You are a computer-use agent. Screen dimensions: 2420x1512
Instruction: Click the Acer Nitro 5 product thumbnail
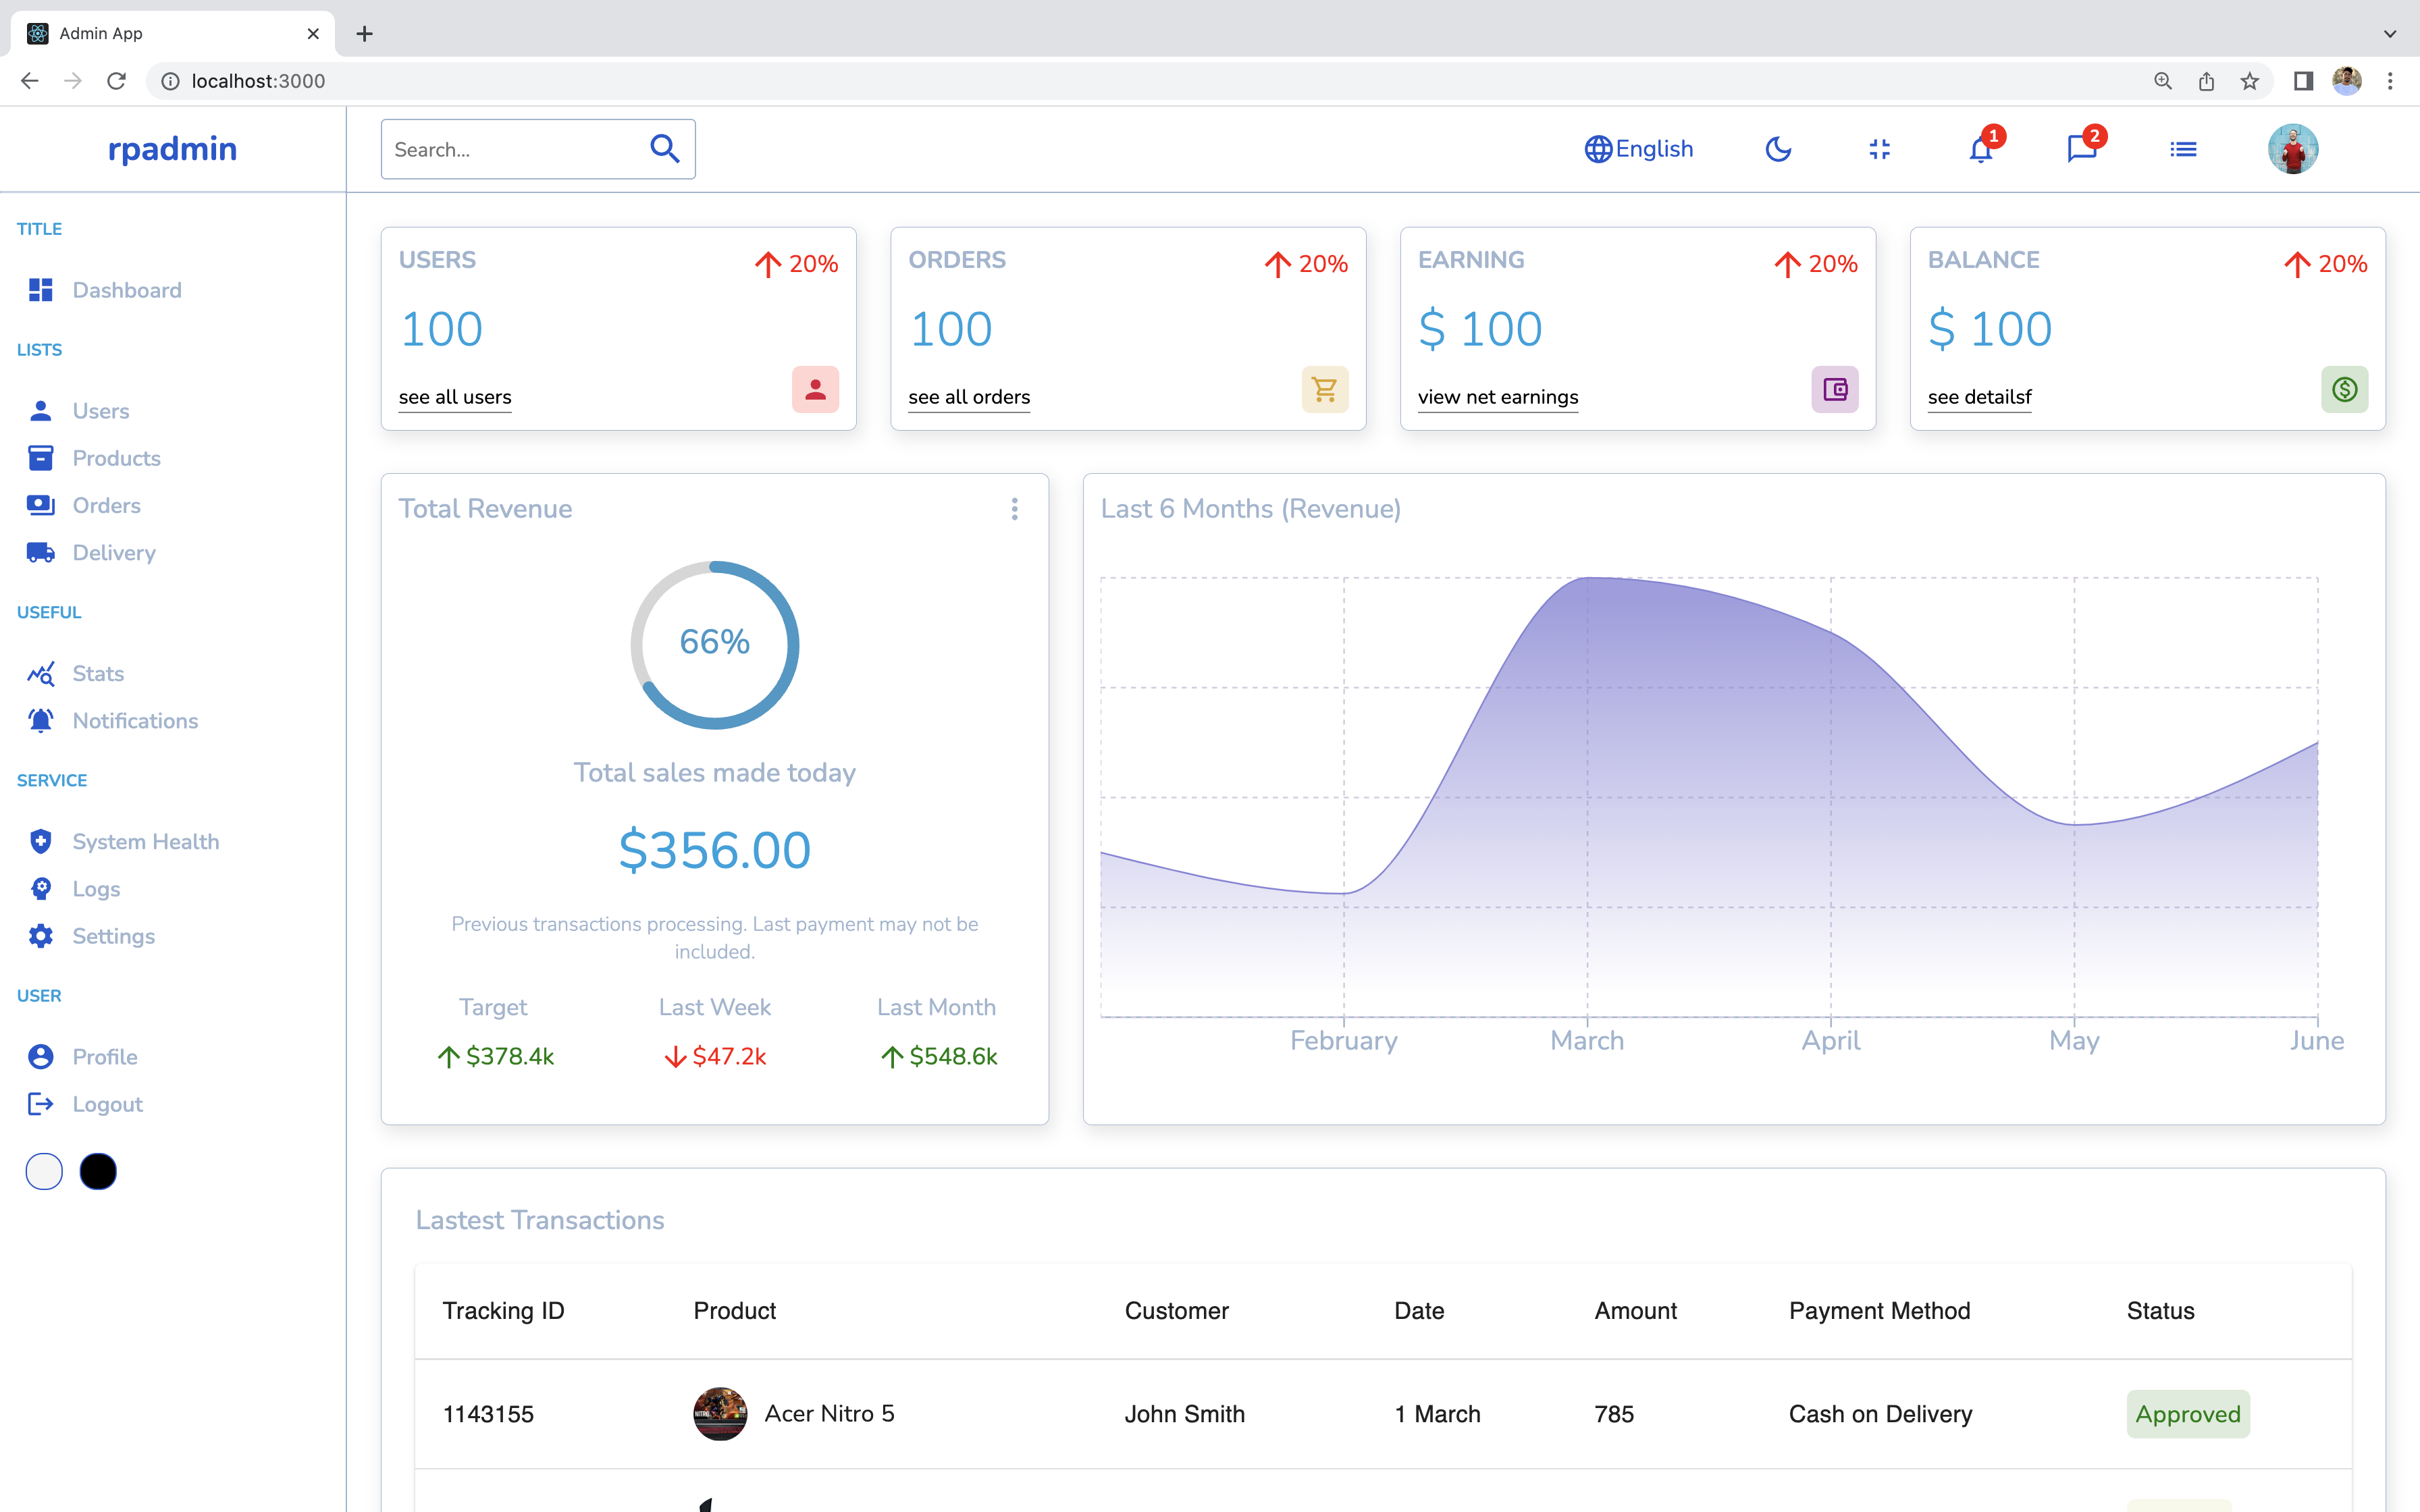(x=720, y=1414)
